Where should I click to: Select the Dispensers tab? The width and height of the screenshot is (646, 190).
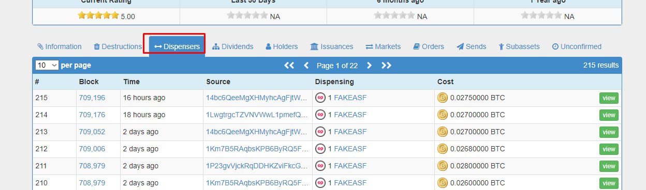point(177,46)
